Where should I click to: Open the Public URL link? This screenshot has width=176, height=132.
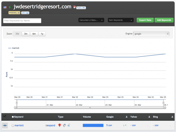click(x=81, y=8)
